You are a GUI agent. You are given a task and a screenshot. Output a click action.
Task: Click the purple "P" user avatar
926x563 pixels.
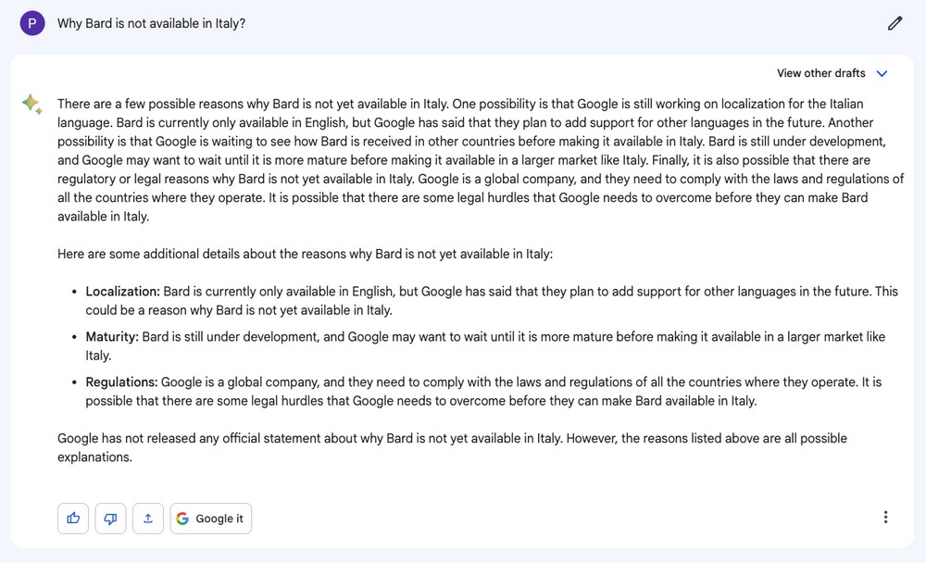click(32, 23)
